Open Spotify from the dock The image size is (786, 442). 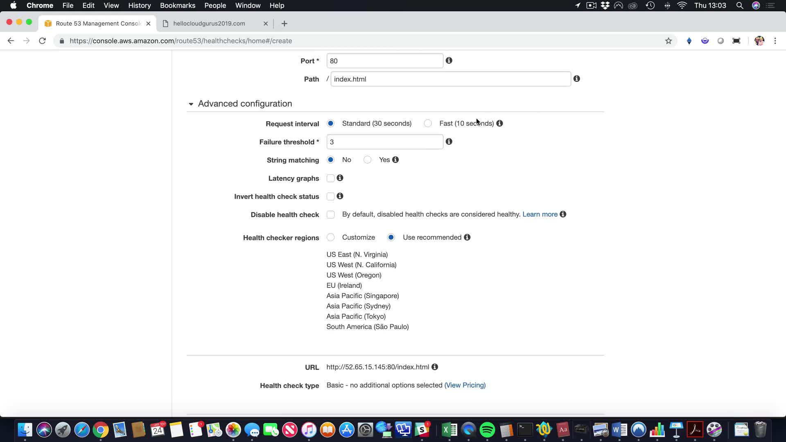[487, 430]
